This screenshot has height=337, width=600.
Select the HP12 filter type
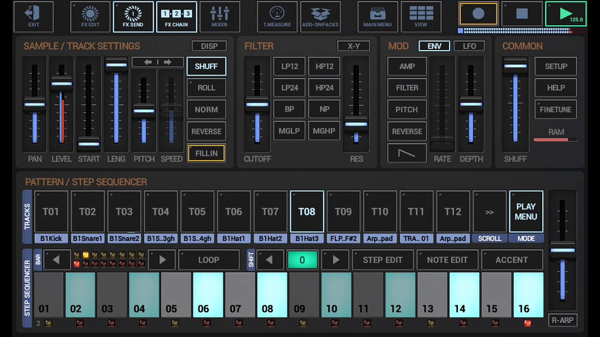[x=324, y=66]
